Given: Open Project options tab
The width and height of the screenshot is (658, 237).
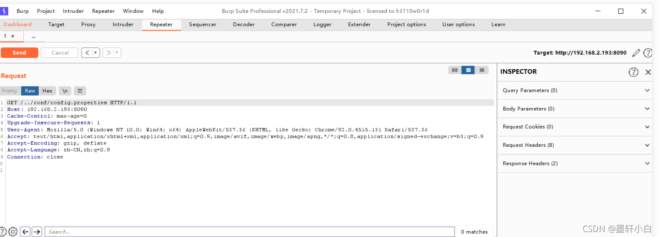Looking at the screenshot, I should coord(407,25).
